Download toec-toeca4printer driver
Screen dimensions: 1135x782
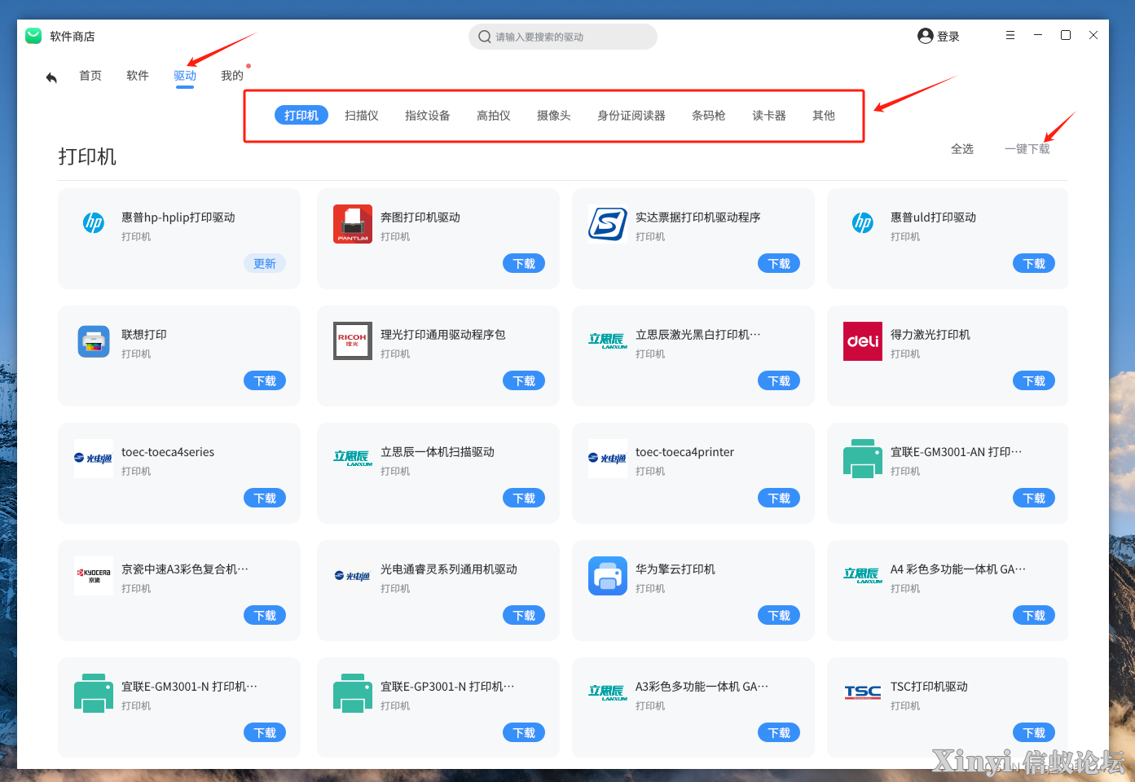pos(779,499)
